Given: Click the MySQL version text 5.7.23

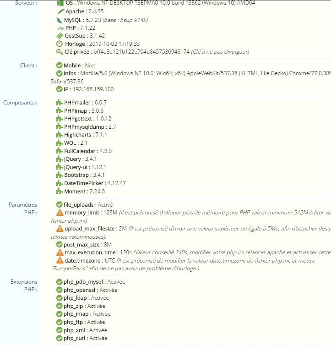Looking at the screenshot, I should tap(93, 20).
